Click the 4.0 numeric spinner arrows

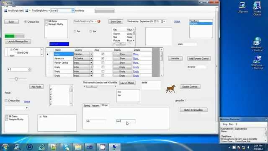pos(29,70)
